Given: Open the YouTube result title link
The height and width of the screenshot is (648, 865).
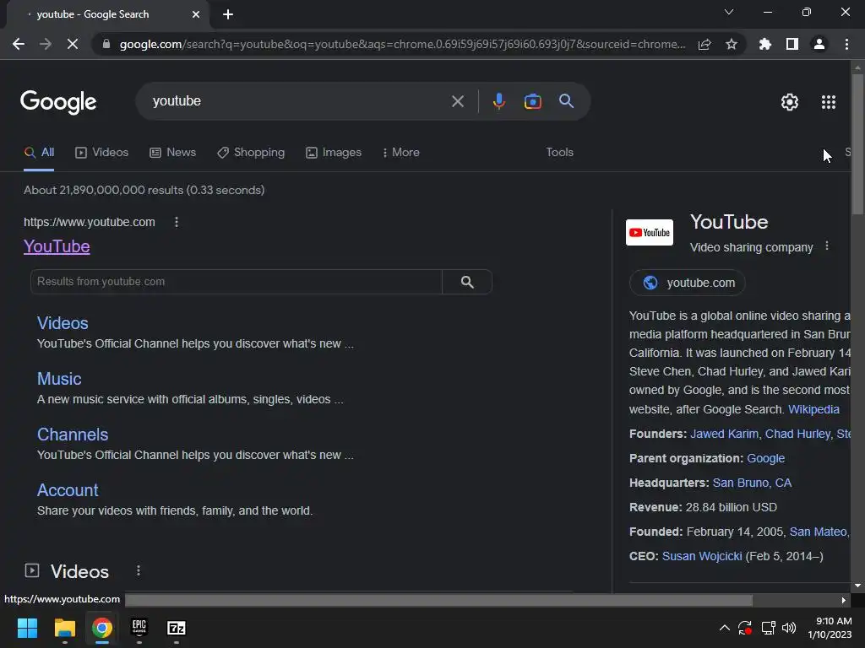Looking at the screenshot, I should point(57,246).
